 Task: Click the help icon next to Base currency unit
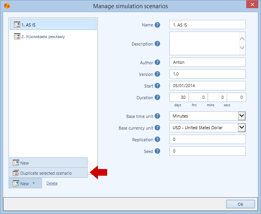157,128
